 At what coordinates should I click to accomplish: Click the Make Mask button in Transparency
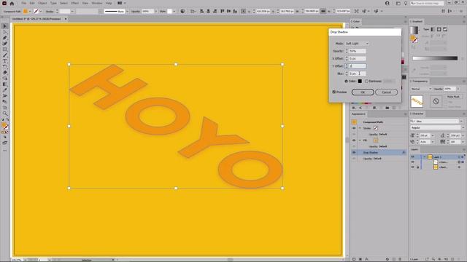click(453, 97)
